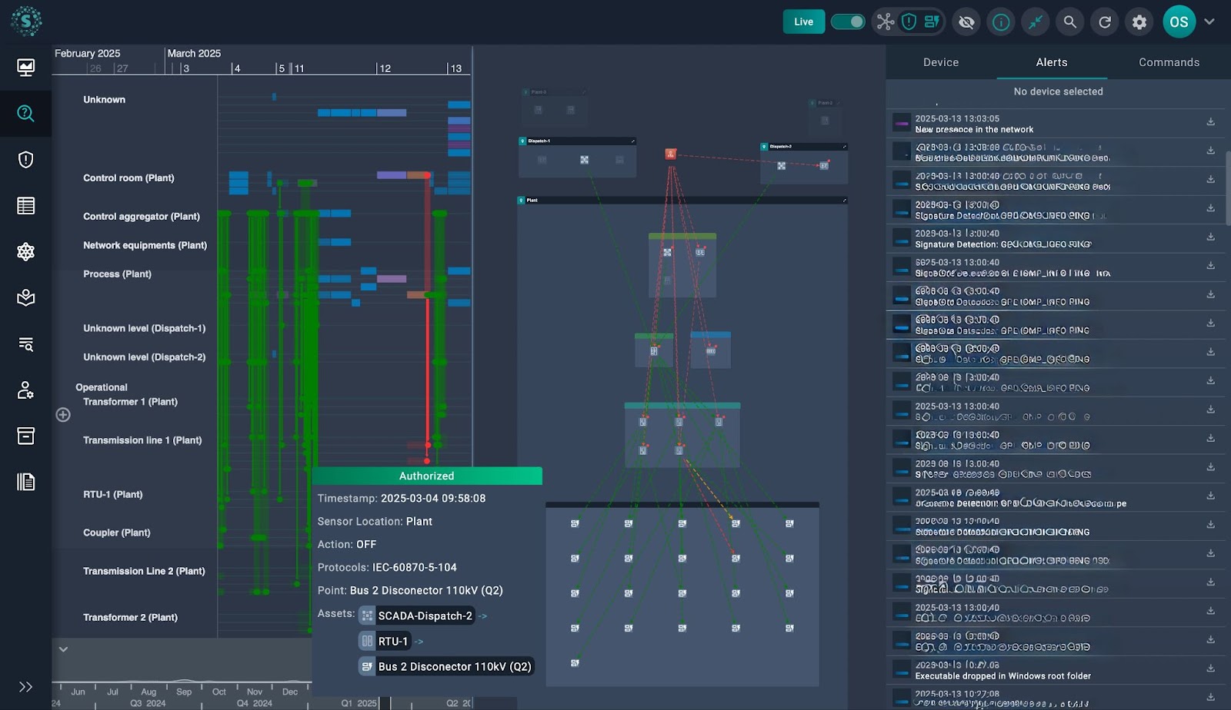
Task: Click the arrow next to SCADA-Dispatch-2
Action: pyautogui.click(x=483, y=616)
